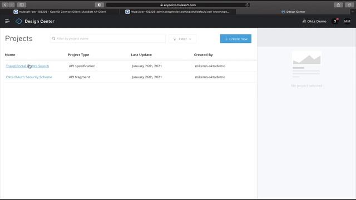Click Last Update date of Okta OAuth row
The image size is (356, 200).
tap(147, 77)
